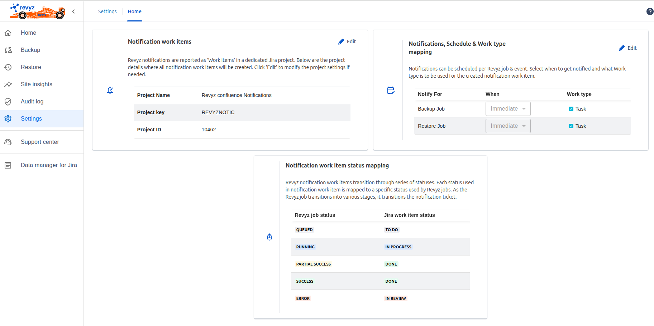Switch to the Home tab
Image resolution: width=654 pixels, height=326 pixels.
point(134,11)
